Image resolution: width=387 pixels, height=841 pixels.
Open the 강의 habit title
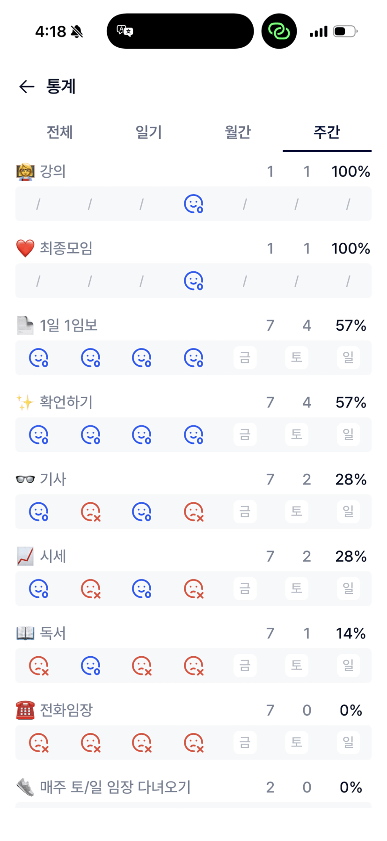(52, 172)
